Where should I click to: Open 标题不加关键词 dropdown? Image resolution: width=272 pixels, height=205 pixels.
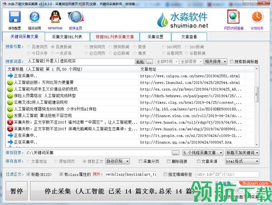[x=242, y=153]
